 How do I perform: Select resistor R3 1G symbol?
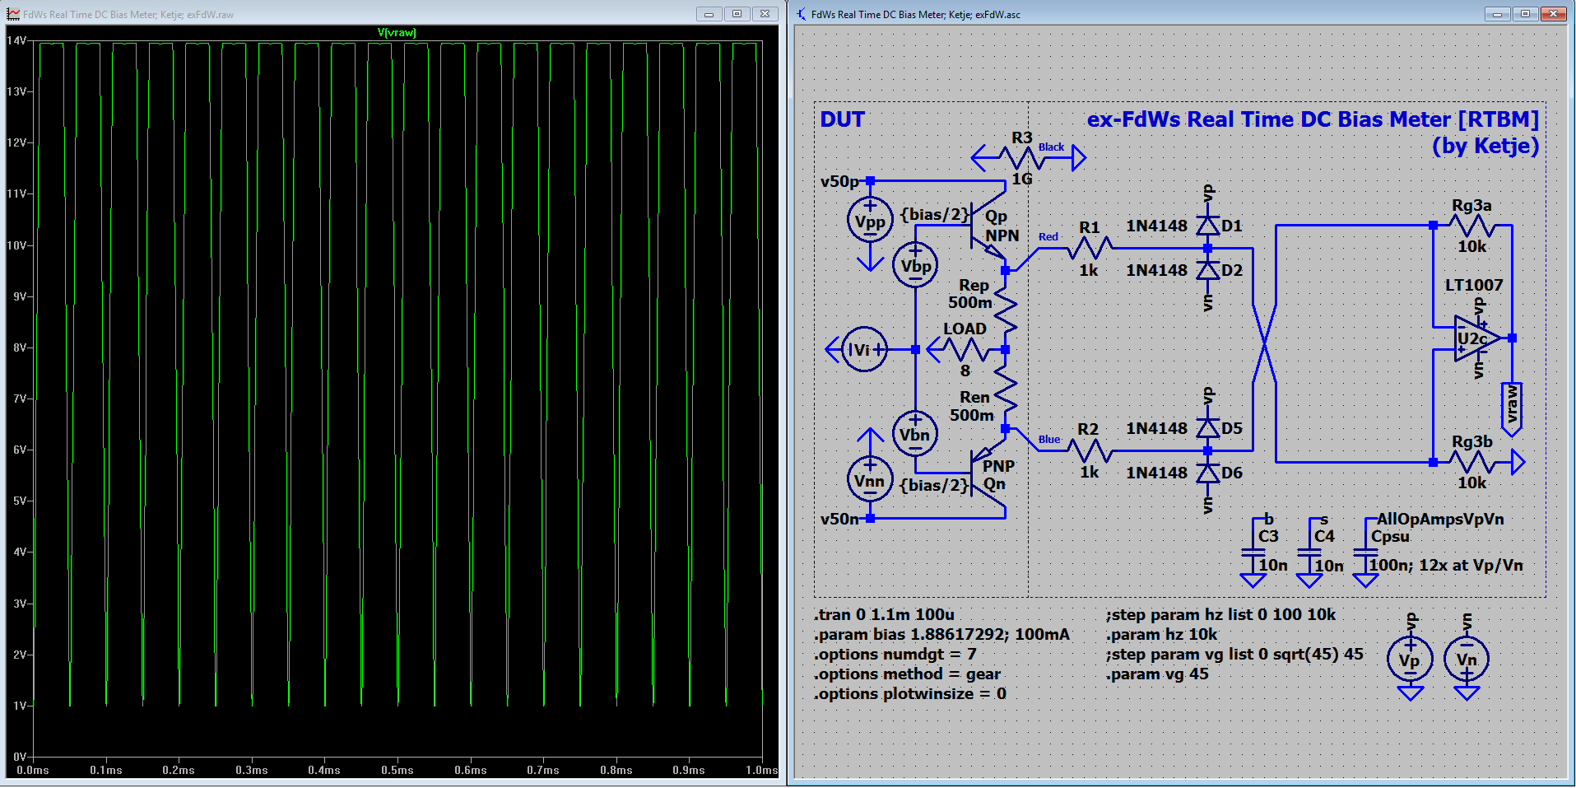(1021, 157)
